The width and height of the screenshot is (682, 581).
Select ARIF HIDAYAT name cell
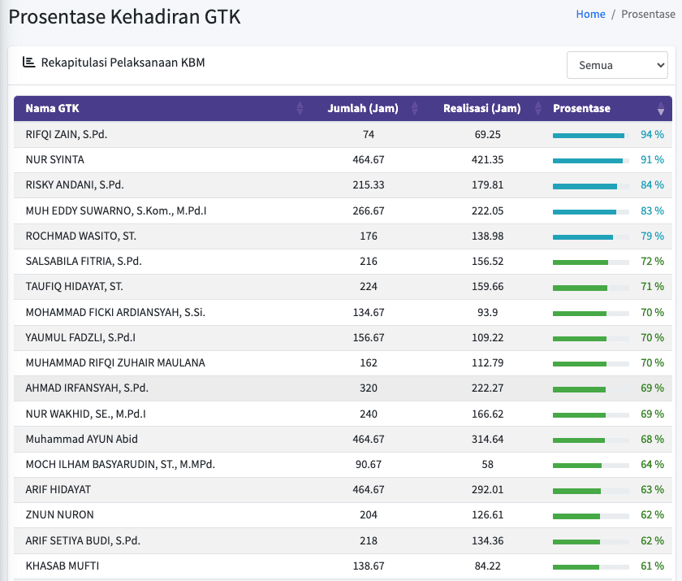pyautogui.click(x=58, y=490)
